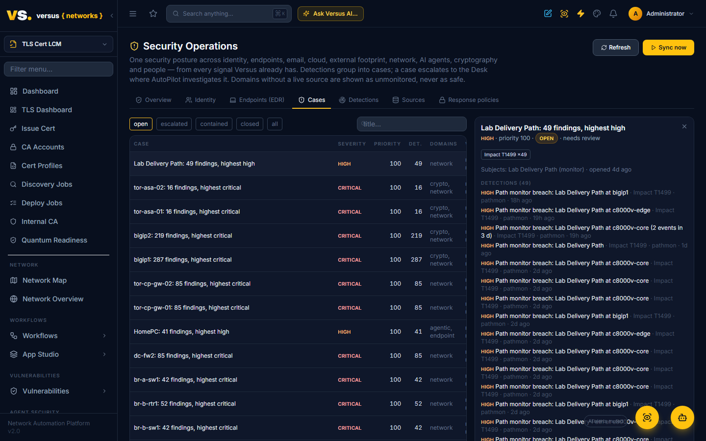Screen dimensions: 706x441
Task: Close the Lab Delivery Path detail panel
Action: [x=684, y=126]
